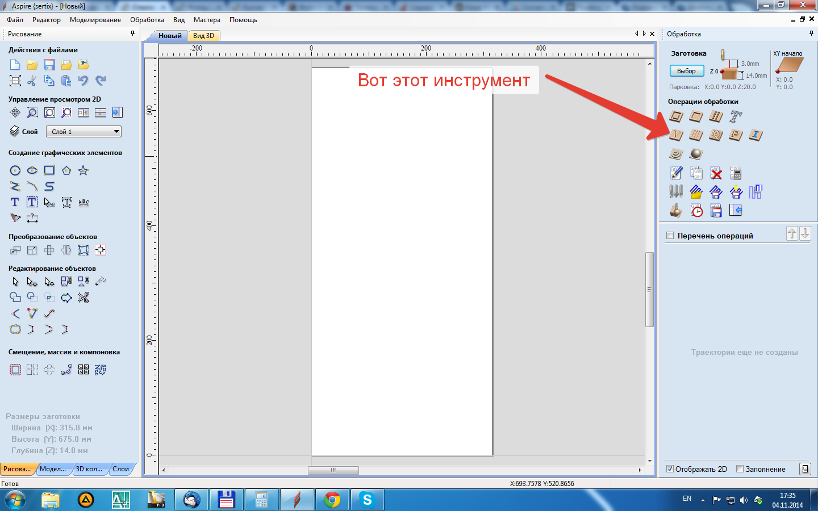Open Google Chrome from the taskbar

click(x=332, y=500)
